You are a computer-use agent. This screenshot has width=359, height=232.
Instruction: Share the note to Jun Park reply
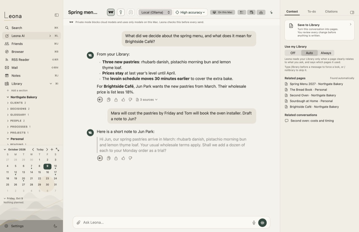click(x=116, y=158)
